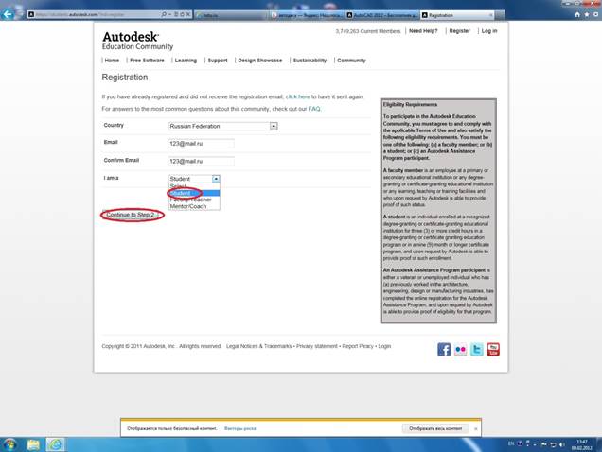Open the Facebook icon in footer
This screenshot has height=452, width=602.
point(444,350)
